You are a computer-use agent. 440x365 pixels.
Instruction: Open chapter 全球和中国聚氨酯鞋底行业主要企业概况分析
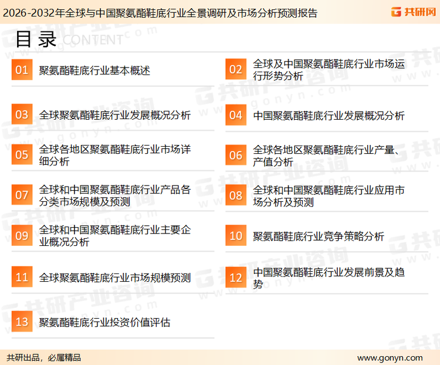(x=115, y=235)
